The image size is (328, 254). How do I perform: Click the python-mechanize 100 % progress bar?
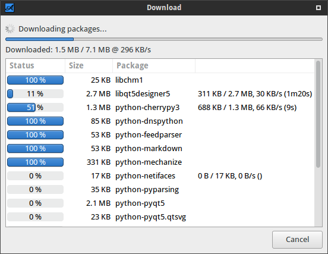pos(35,162)
